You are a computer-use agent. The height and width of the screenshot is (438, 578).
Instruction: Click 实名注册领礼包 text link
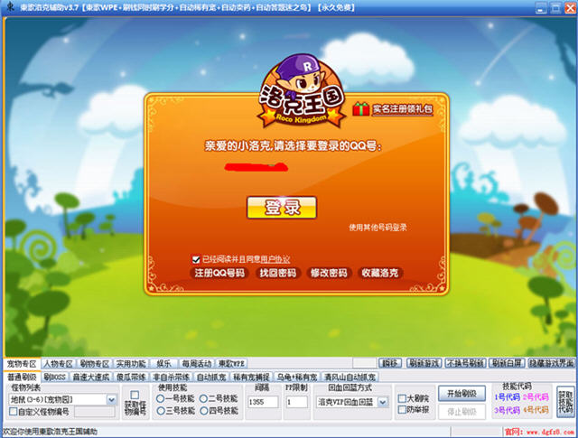(403, 109)
